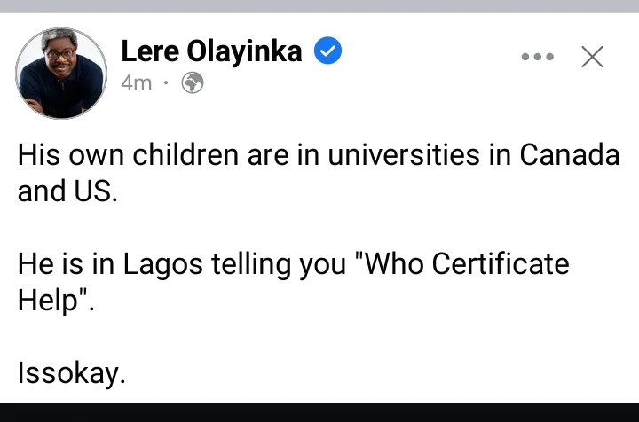Click the globe public audience icon

pos(193,83)
